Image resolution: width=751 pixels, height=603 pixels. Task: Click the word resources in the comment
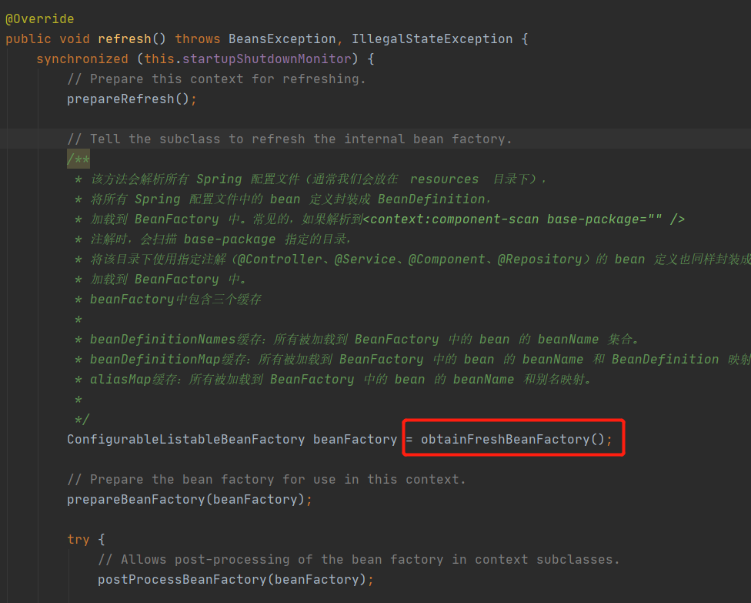pos(444,179)
